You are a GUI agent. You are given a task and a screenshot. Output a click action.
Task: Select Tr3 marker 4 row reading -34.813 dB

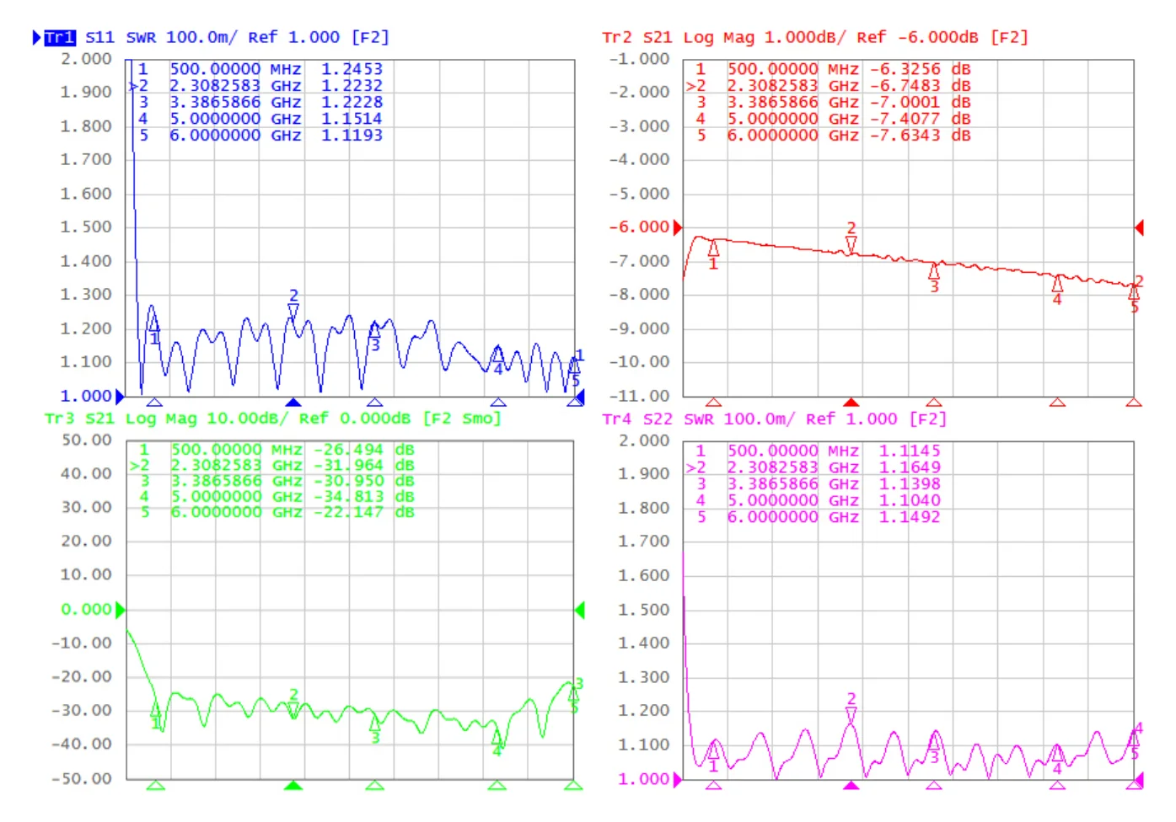pos(277,497)
